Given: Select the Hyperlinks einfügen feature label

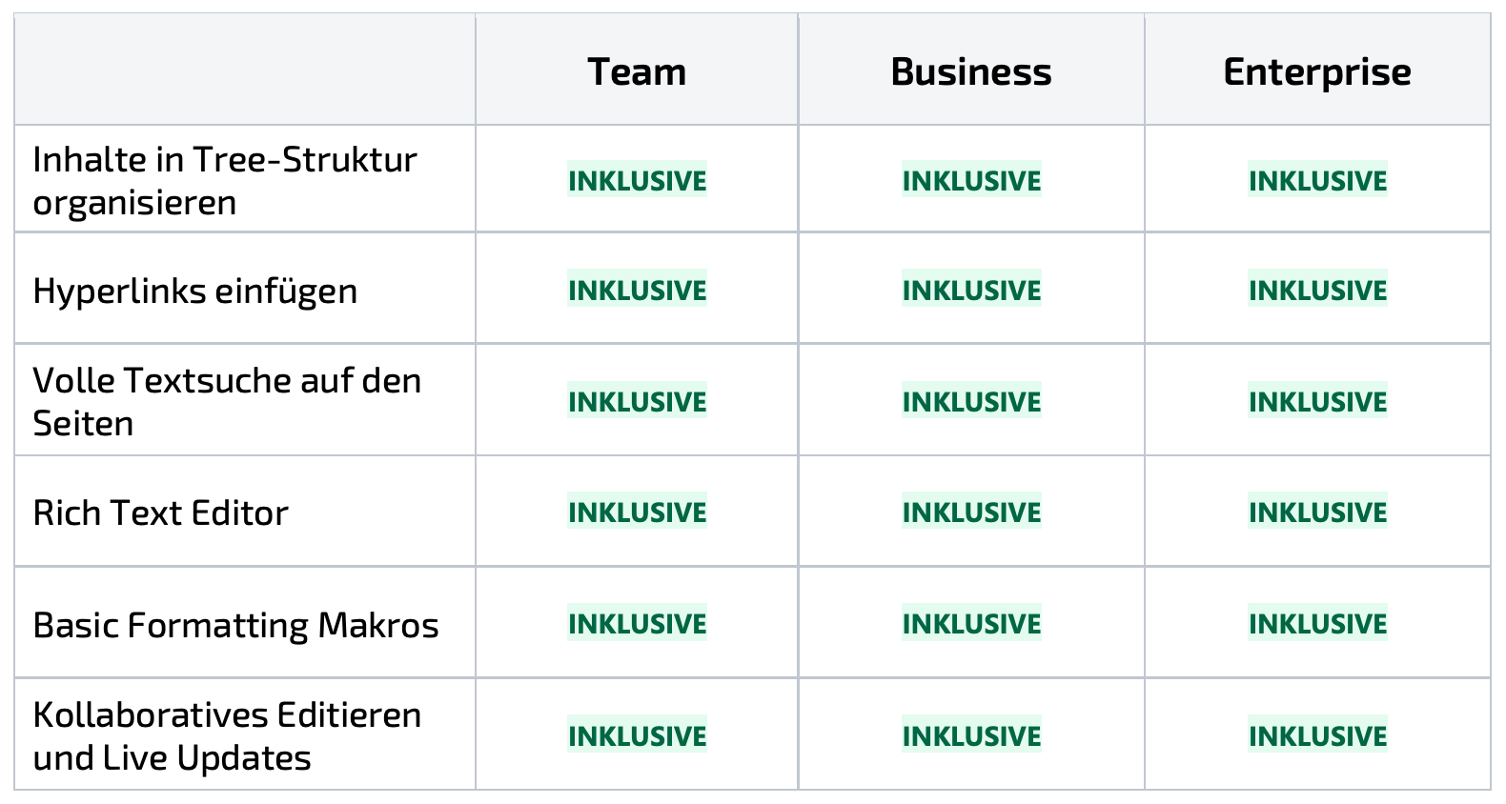Looking at the screenshot, I should 195,291.
